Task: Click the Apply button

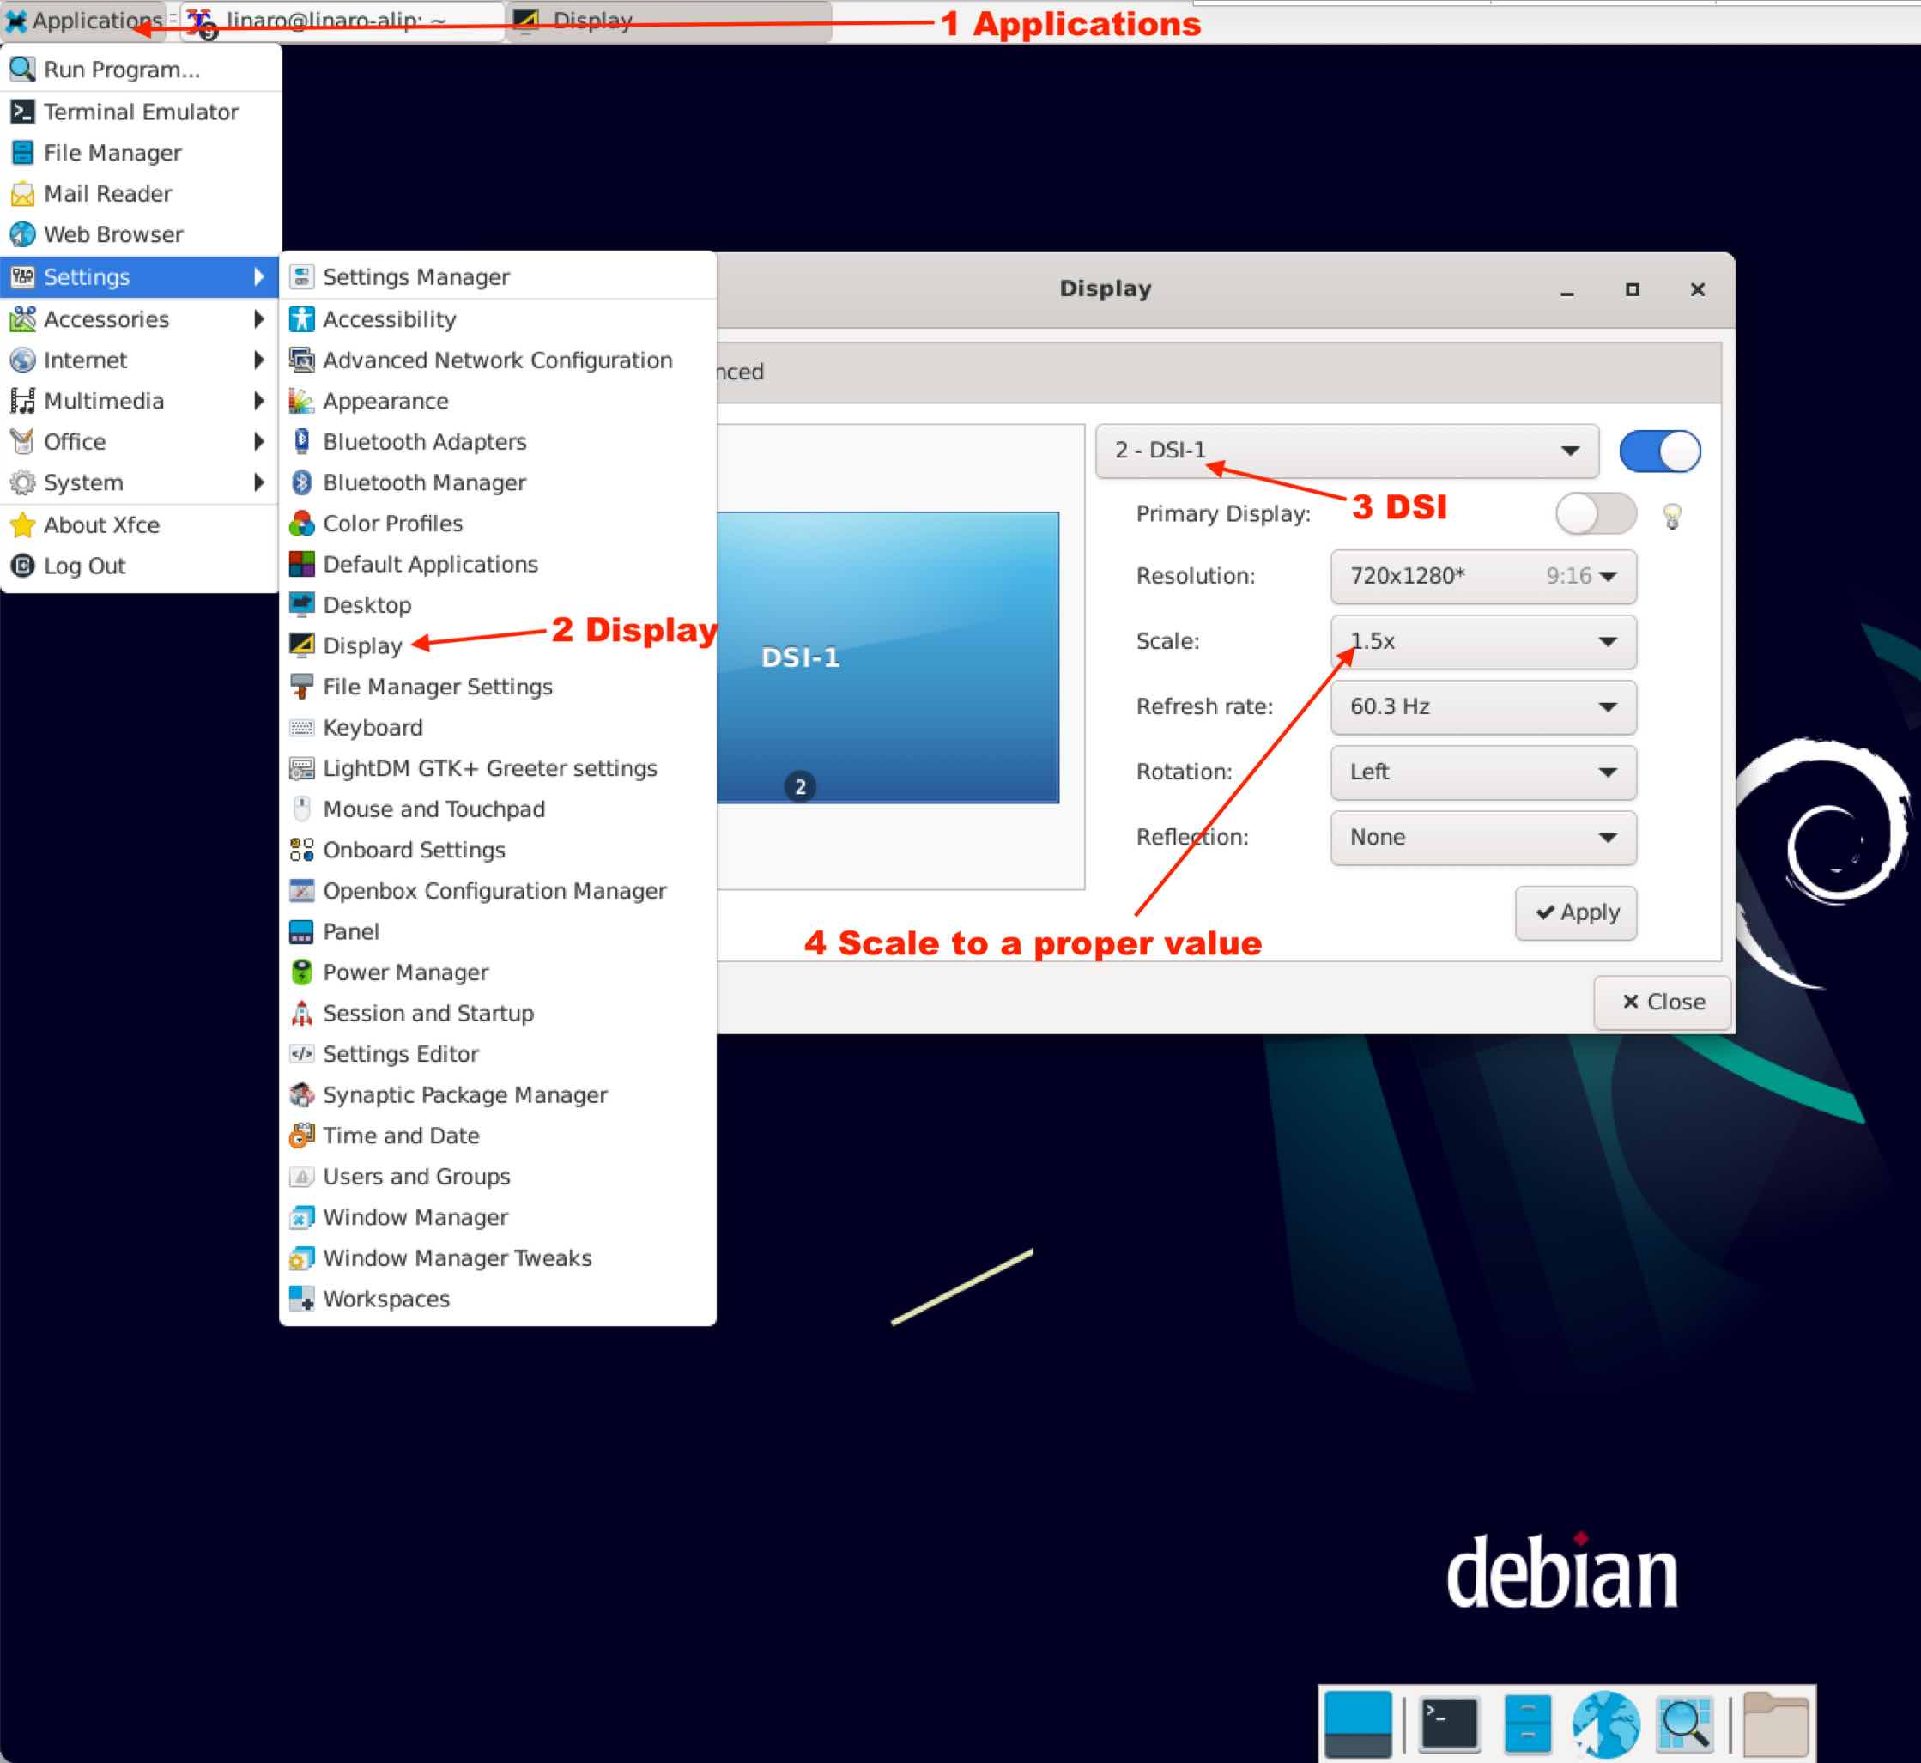Action: (1576, 913)
